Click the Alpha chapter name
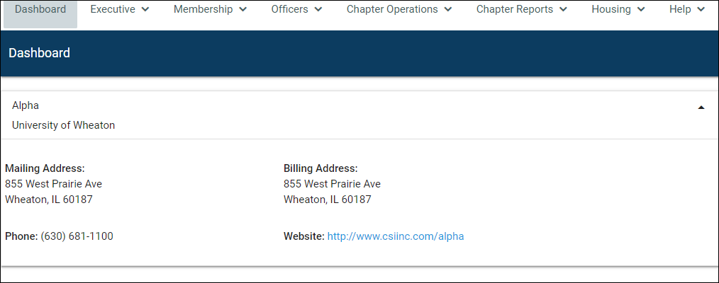 click(26, 105)
